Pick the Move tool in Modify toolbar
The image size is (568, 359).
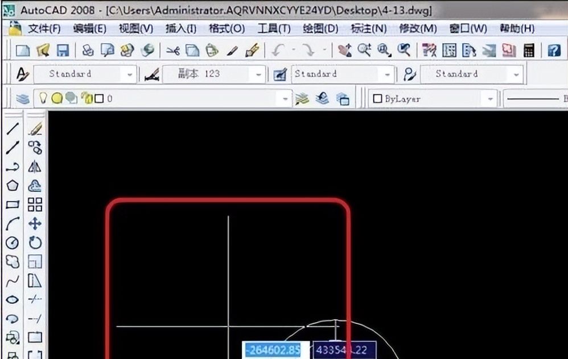point(35,224)
